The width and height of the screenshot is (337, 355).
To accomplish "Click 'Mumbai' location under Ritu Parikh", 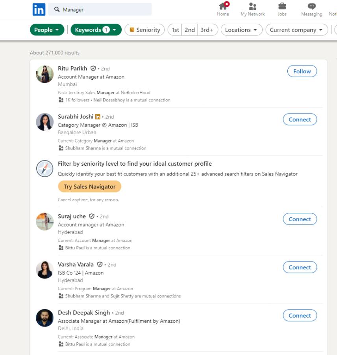I will coord(67,84).
